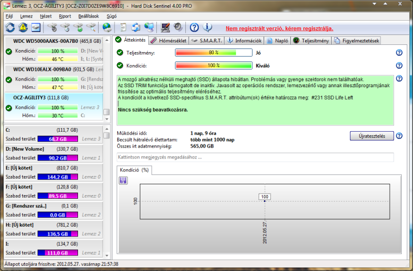Open the Fájl menu
Image resolution: width=413 pixels, height=271 pixels.
pyautogui.click(x=9, y=17)
